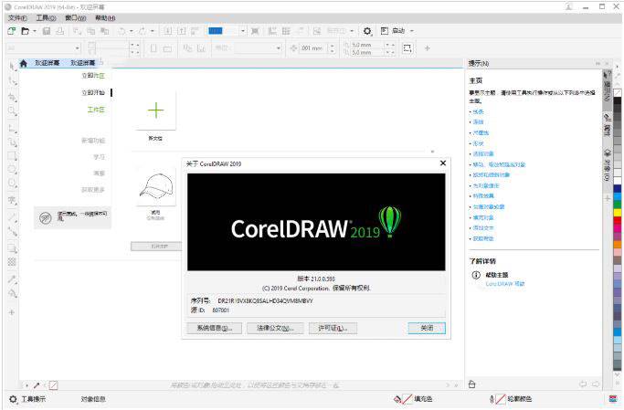Image resolution: width=624 pixels, height=410 pixels.
Task: Click the Open folder toolbar icon
Action: click(25, 31)
